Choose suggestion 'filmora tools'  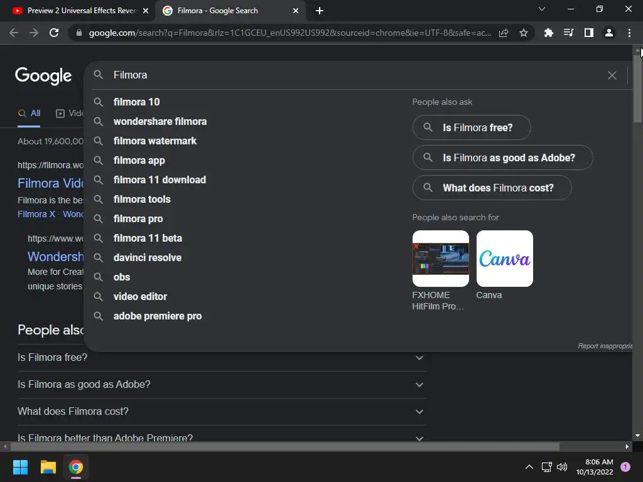(142, 199)
